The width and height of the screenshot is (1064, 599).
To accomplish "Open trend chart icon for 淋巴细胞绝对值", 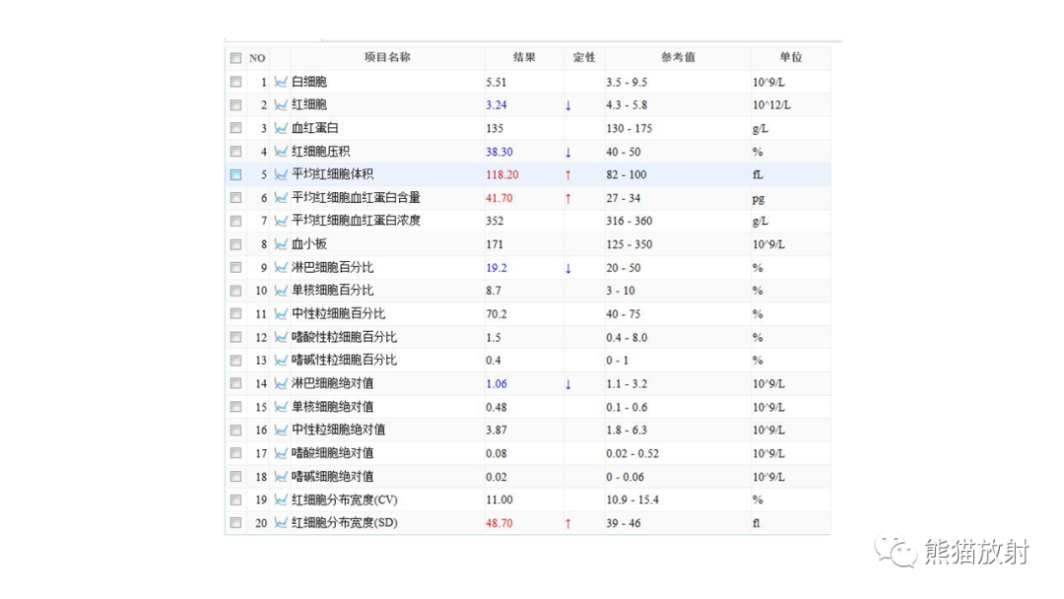I will pyautogui.click(x=280, y=383).
